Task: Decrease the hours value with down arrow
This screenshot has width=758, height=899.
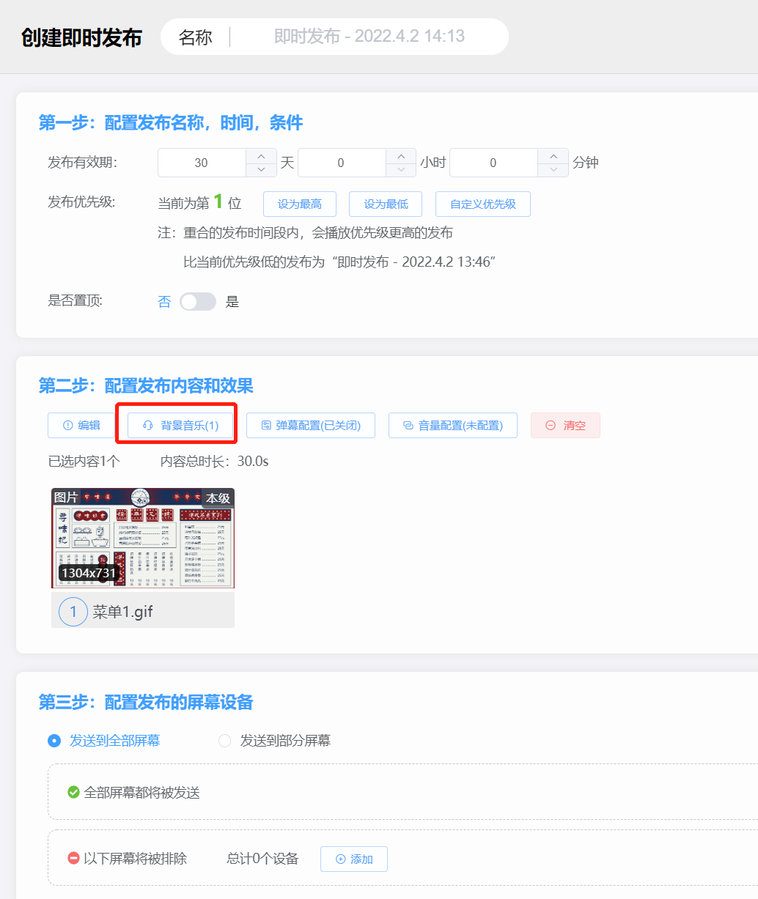Action: [401, 170]
